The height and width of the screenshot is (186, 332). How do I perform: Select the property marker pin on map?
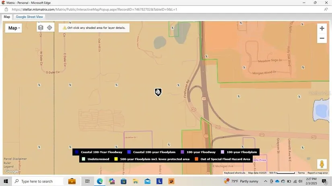(158, 92)
